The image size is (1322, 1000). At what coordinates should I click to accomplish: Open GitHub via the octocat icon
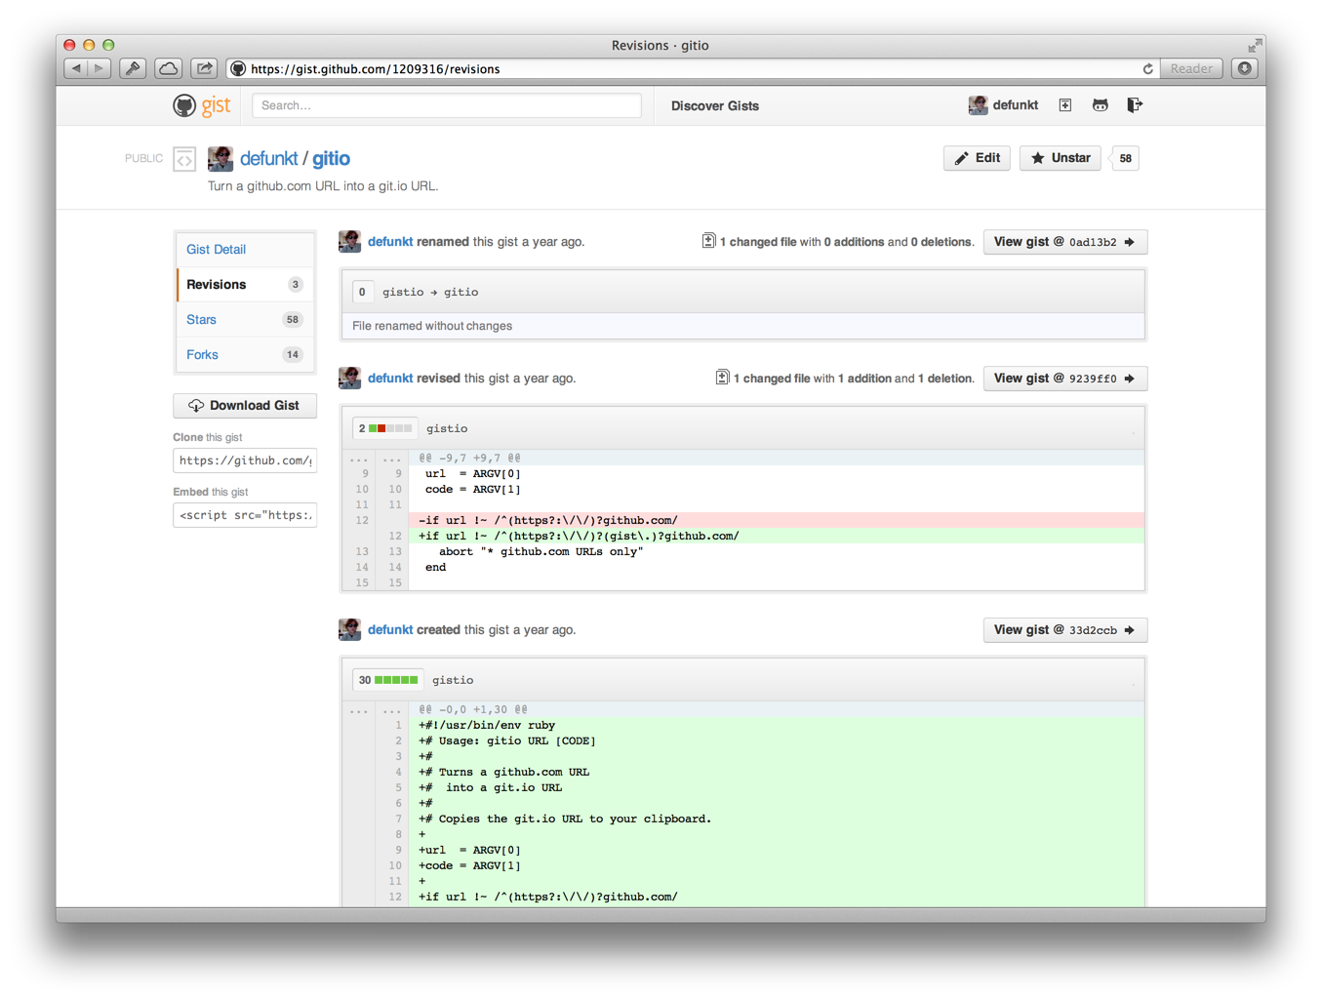(1100, 104)
